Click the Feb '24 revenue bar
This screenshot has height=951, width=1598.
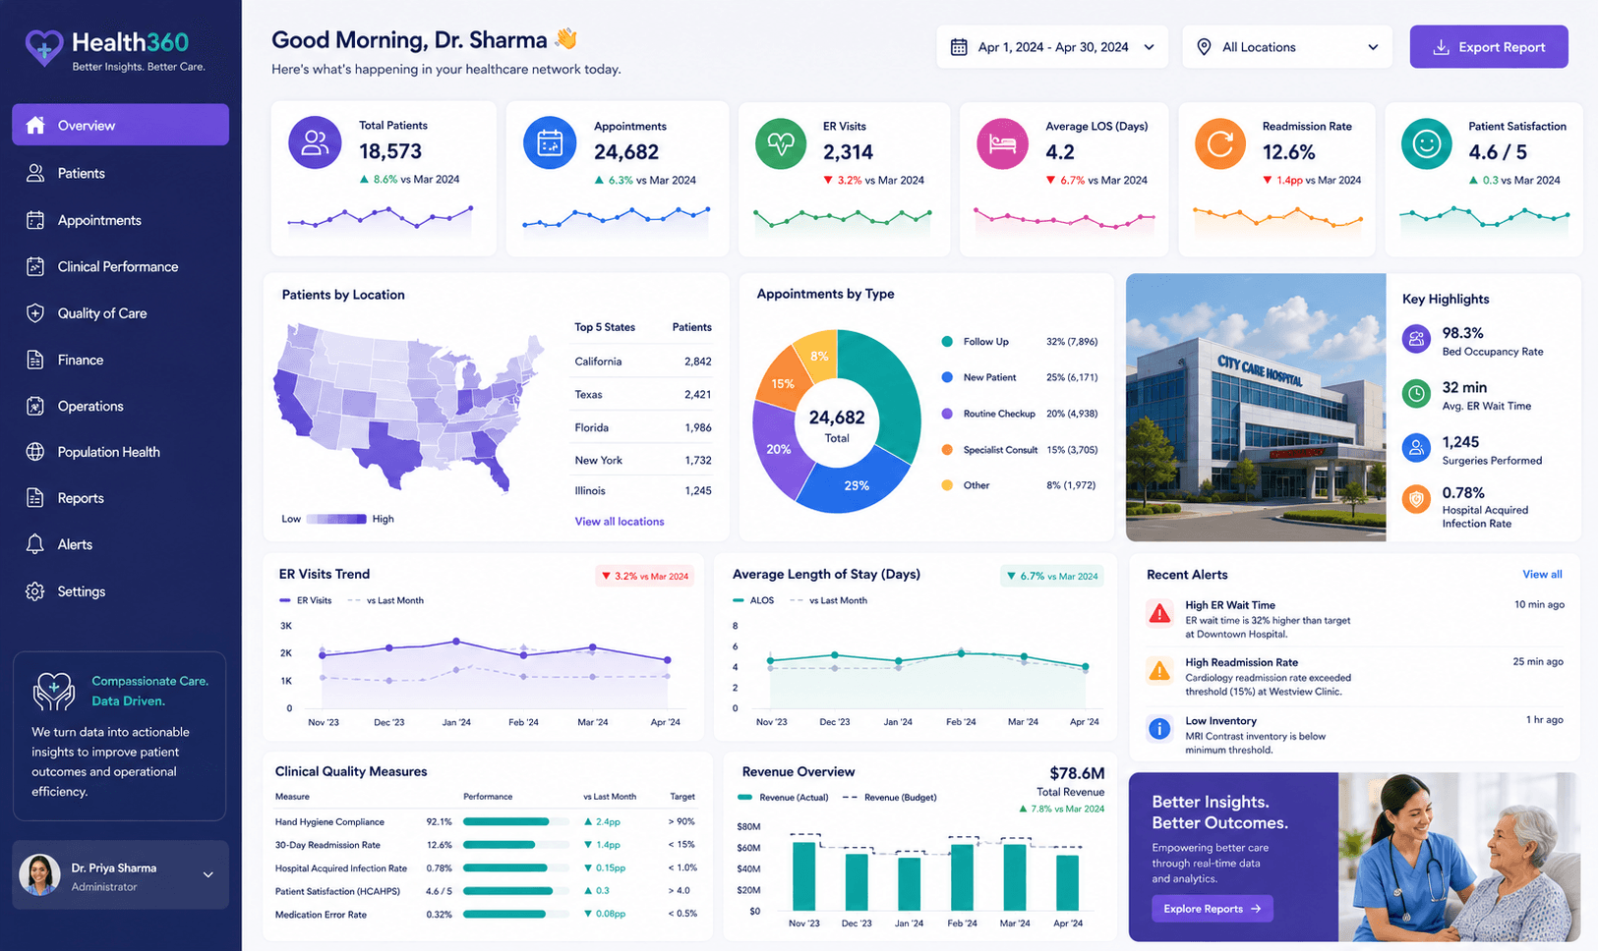click(962, 876)
